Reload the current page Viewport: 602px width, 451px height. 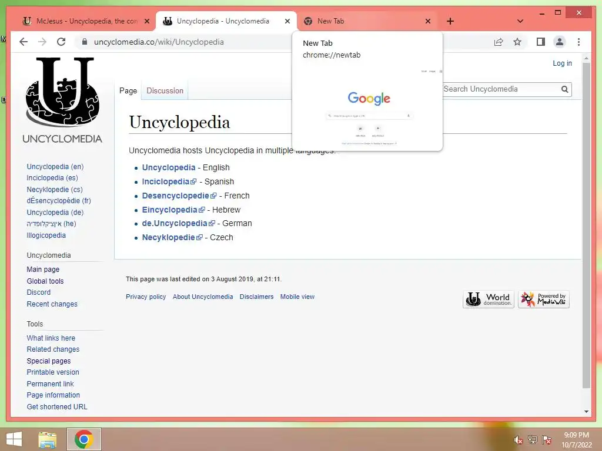(61, 42)
